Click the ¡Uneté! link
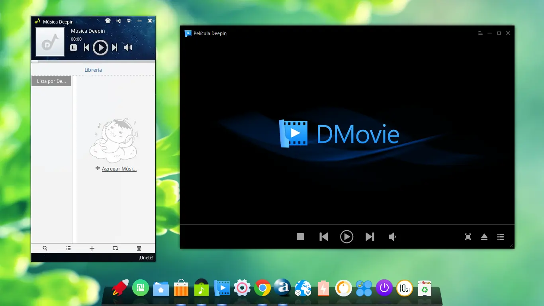This screenshot has width=544, height=306. (146, 258)
